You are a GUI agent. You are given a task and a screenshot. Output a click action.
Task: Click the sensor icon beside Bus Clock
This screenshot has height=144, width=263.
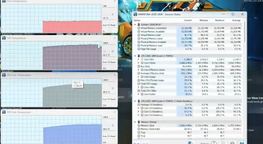click(x=139, y=66)
